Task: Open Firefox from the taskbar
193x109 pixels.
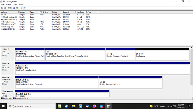Action: tap(94, 106)
